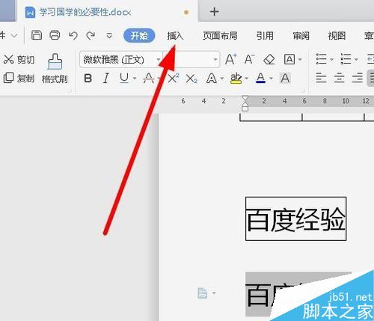Viewport: 374px width, 321px height.
Task: Expand highlight color dropdown arrow
Action: (247, 79)
